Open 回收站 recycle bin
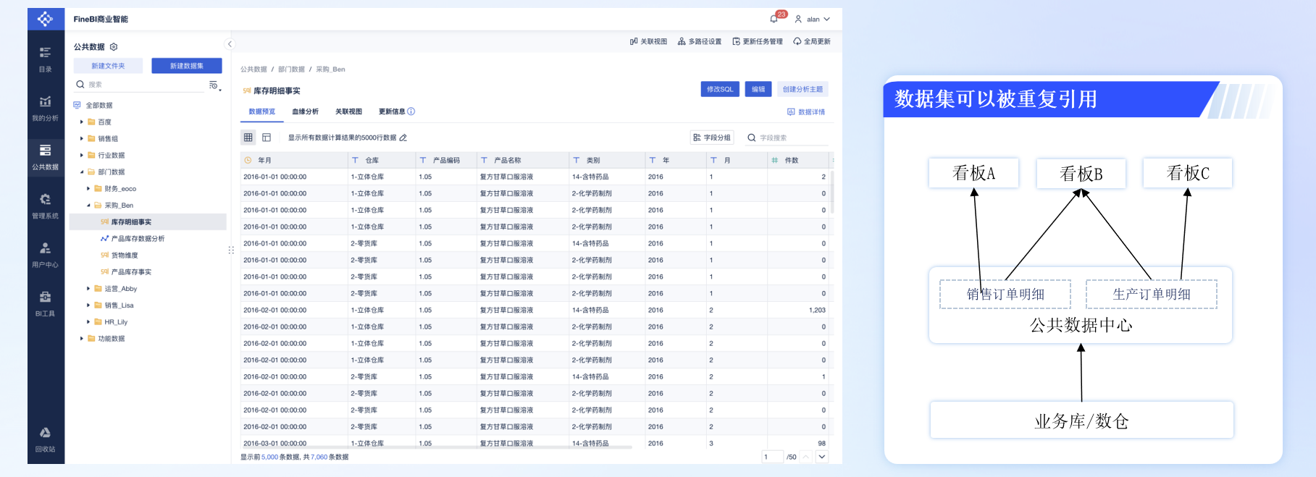 [45, 439]
